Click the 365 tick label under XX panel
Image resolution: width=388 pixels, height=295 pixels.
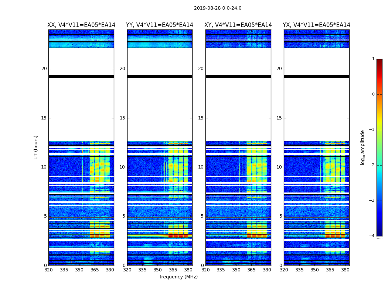(x=95, y=270)
